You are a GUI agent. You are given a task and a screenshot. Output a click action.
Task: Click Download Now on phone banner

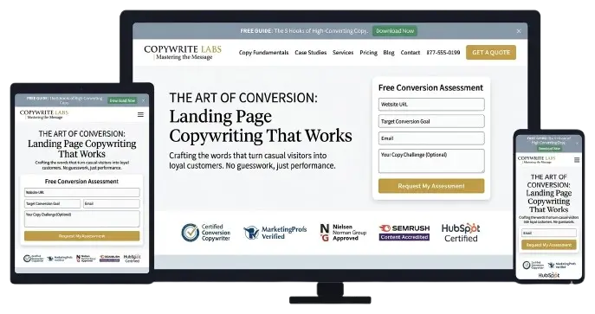tap(549, 149)
